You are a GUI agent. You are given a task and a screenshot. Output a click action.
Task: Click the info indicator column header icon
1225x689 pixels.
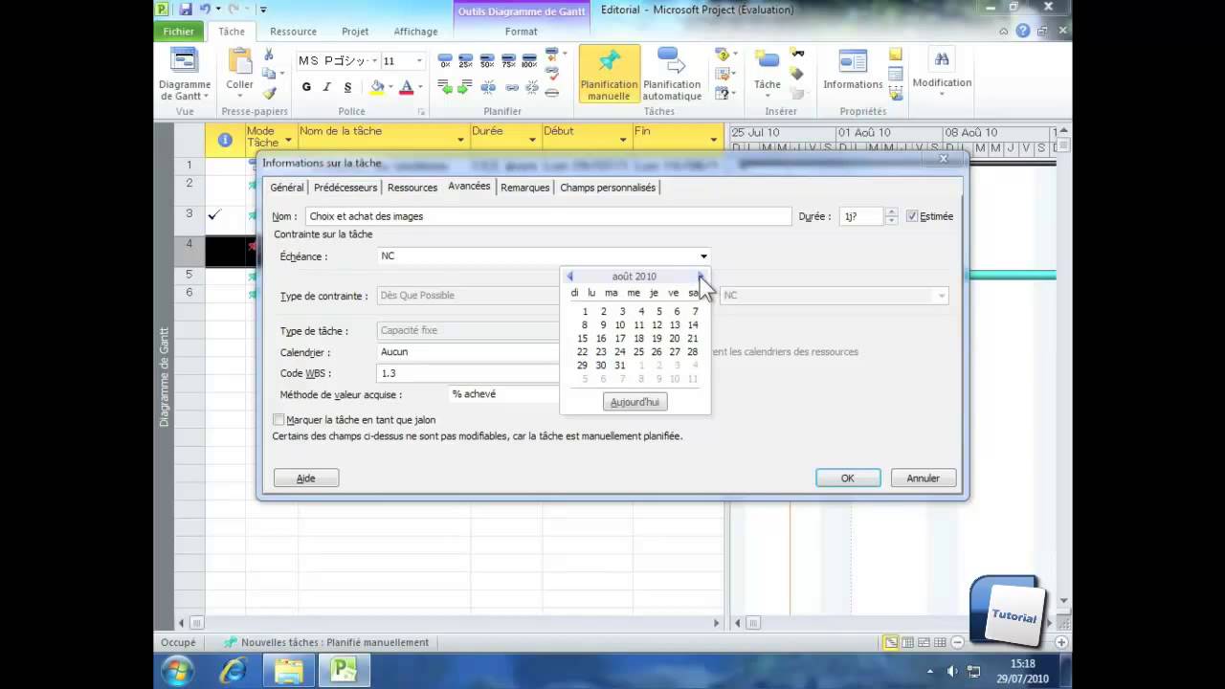point(225,140)
